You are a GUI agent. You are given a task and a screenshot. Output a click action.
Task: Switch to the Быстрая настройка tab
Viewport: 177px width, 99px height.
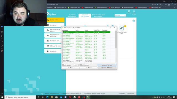tap(72, 16)
